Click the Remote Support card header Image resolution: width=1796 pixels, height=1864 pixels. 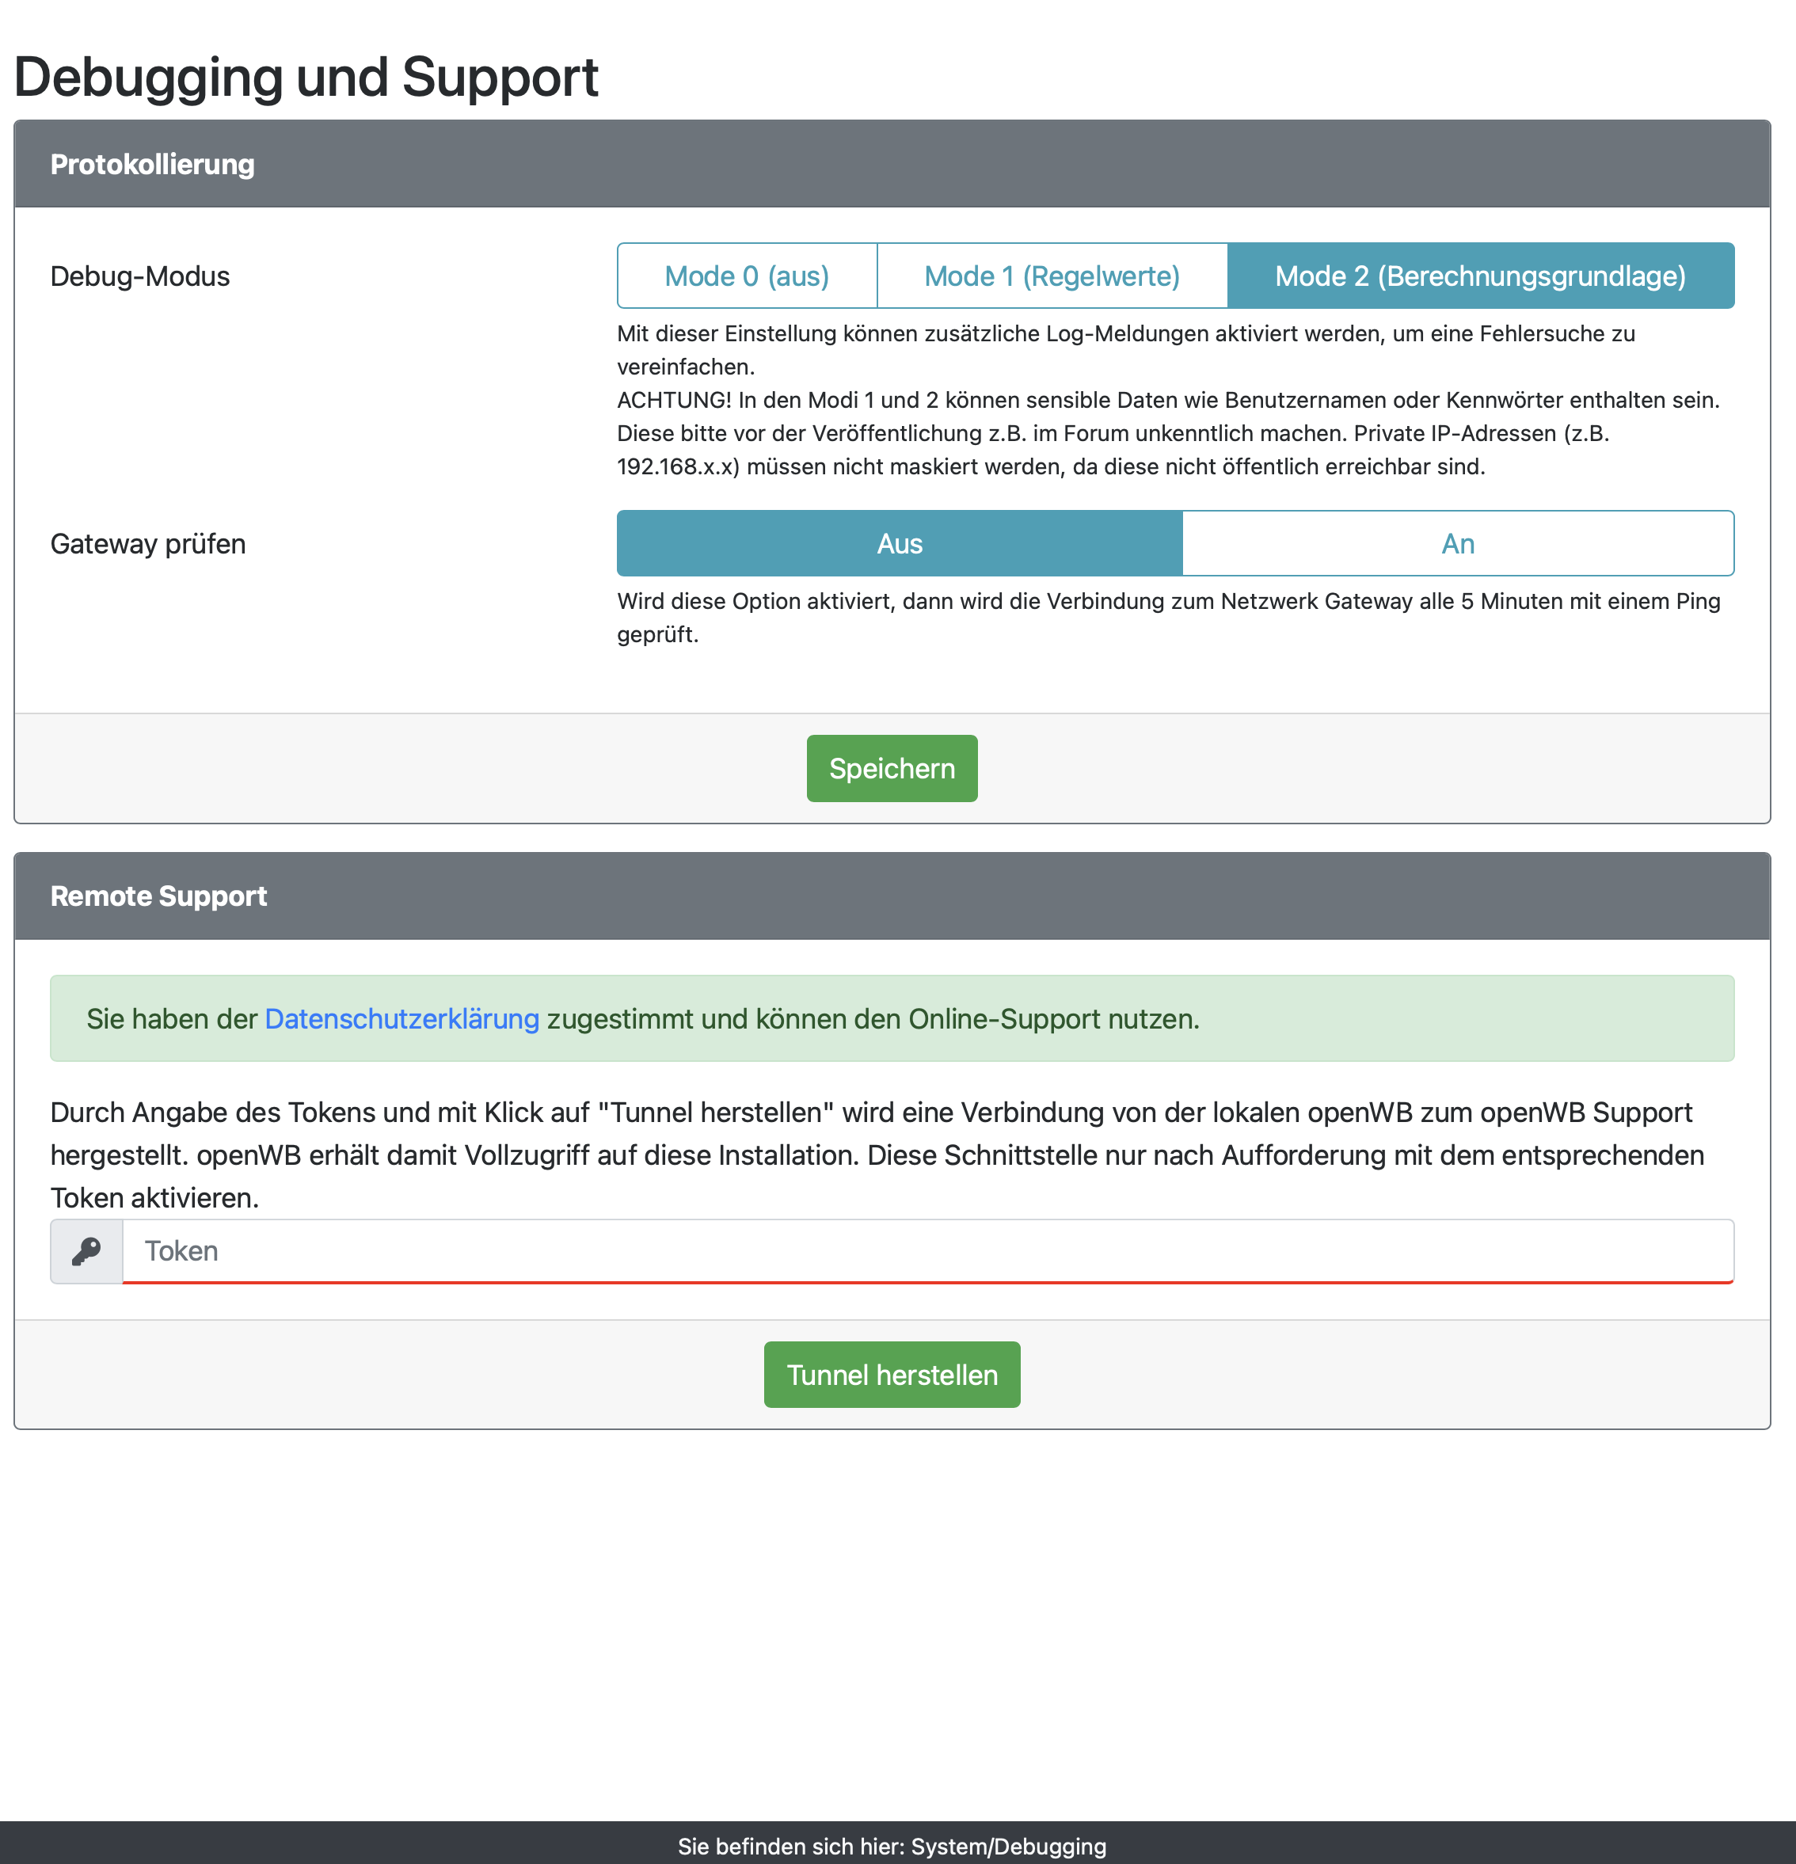click(892, 896)
